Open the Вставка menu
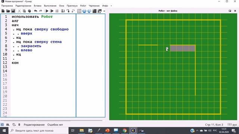239x134 pixels. coord(37,6)
